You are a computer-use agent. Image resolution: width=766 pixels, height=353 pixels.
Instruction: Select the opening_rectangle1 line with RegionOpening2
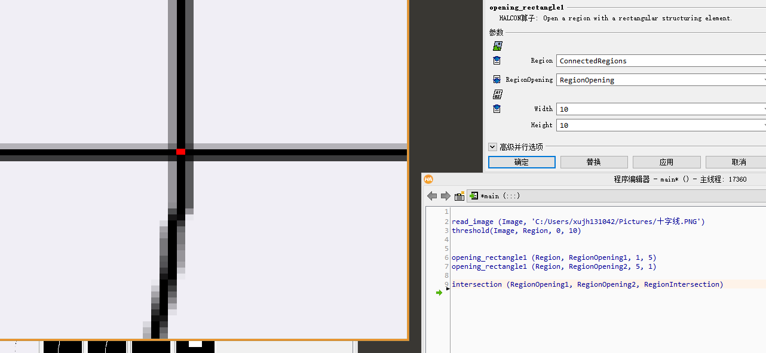pos(554,267)
